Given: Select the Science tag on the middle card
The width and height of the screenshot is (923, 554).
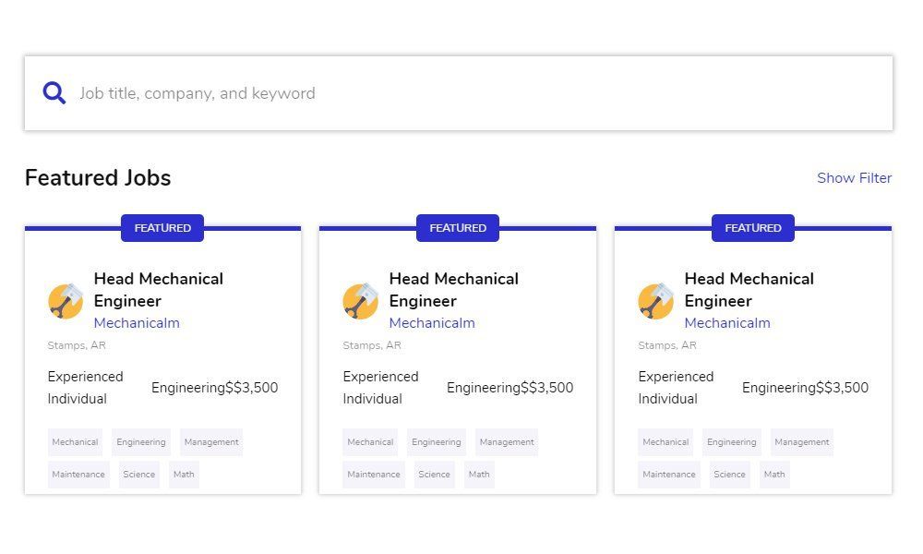Looking at the screenshot, I should (x=435, y=475).
